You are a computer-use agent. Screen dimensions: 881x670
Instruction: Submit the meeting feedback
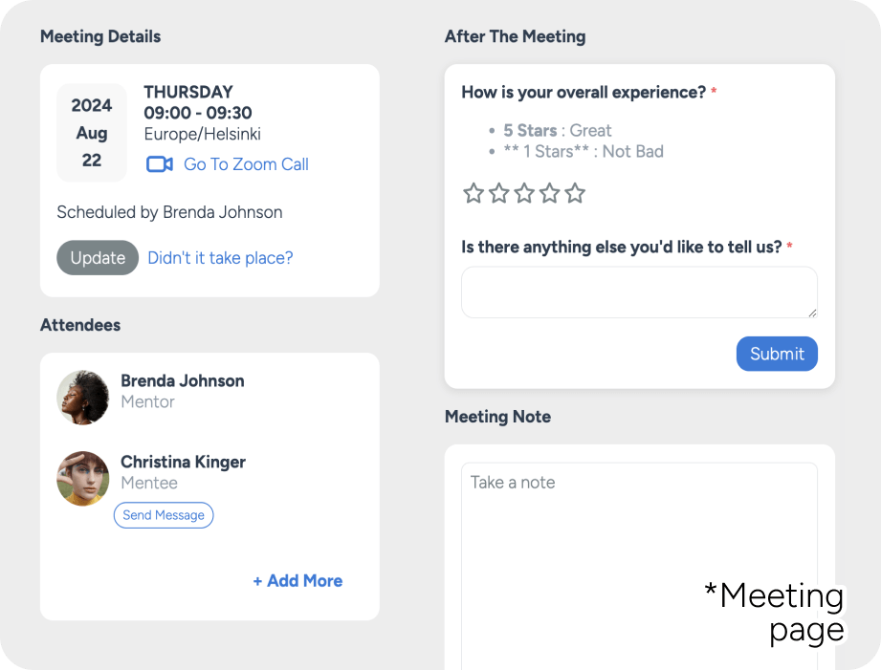(777, 354)
